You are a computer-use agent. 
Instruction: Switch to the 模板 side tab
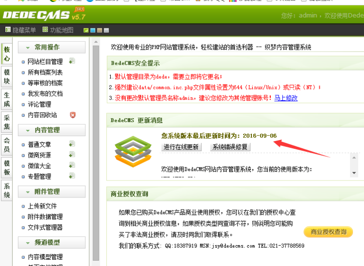[x=7, y=168]
